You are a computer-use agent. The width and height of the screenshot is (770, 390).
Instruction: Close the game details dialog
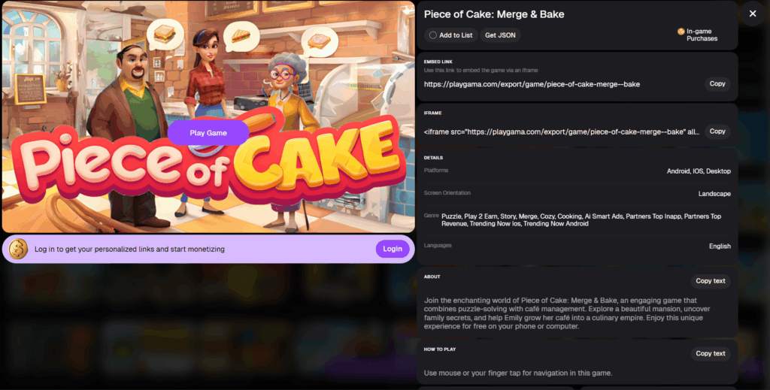click(752, 14)
